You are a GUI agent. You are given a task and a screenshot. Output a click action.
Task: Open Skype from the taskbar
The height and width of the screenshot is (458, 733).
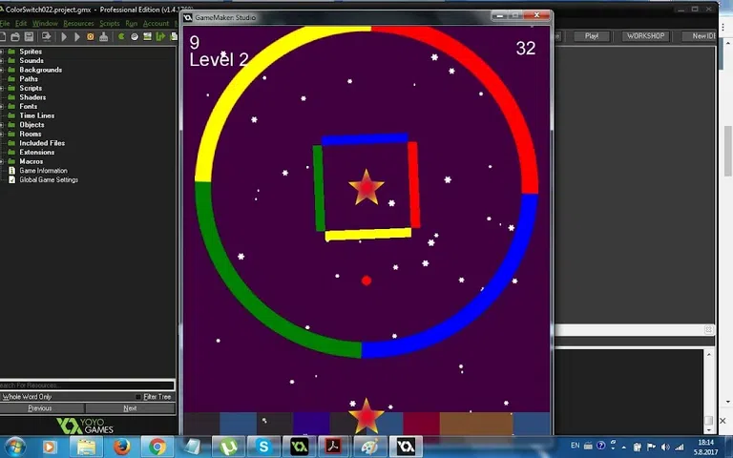click(264, 446)
